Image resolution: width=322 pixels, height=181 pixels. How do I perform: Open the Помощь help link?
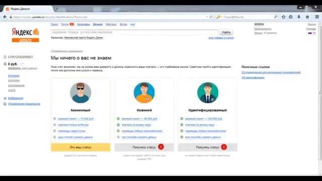pyautogui.click(x=311, y=29)
